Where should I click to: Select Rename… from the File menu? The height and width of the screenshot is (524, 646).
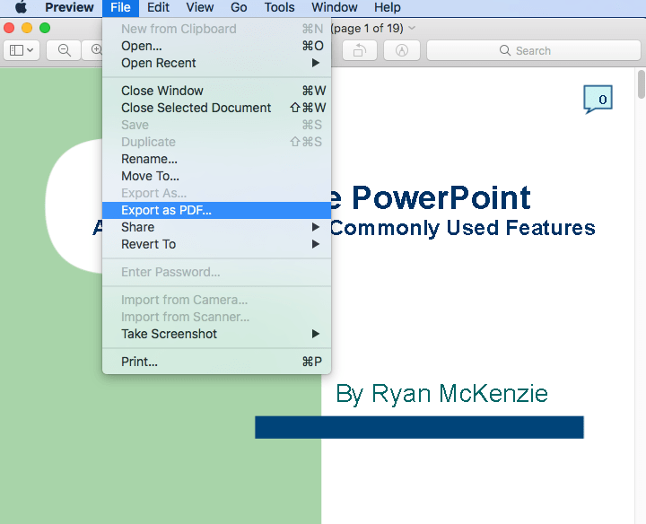pos(149,159)
